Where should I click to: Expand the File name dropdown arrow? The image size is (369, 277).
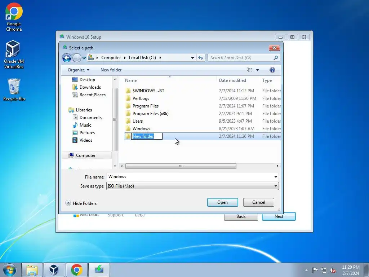(276, 177)
